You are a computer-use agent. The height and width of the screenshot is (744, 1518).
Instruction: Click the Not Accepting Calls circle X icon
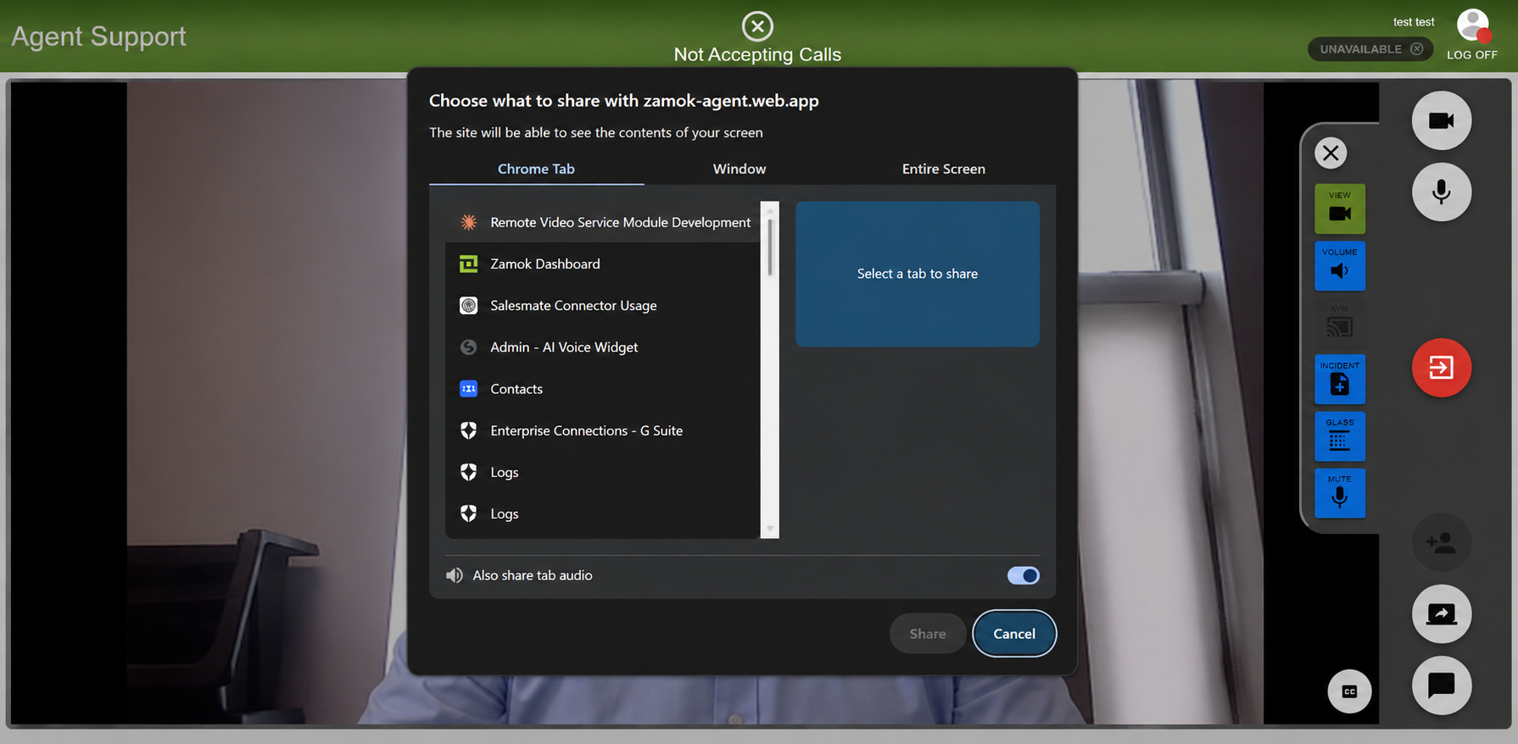point(757,26)
